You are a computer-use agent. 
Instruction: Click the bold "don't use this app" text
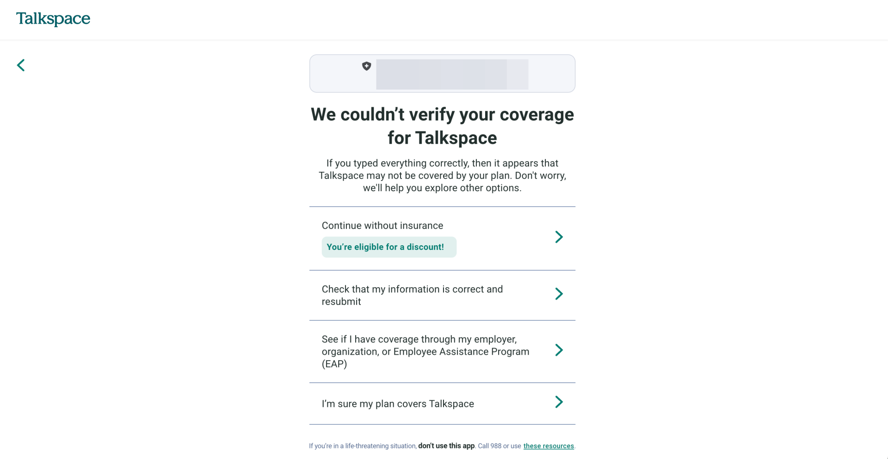446,446
